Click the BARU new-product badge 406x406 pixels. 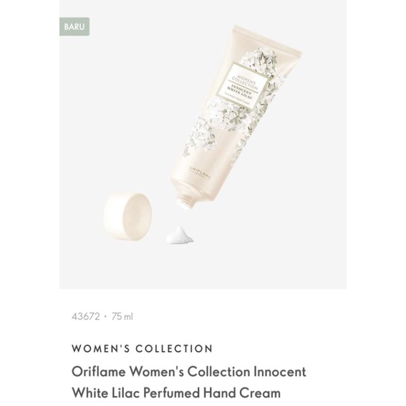point(74,26)
